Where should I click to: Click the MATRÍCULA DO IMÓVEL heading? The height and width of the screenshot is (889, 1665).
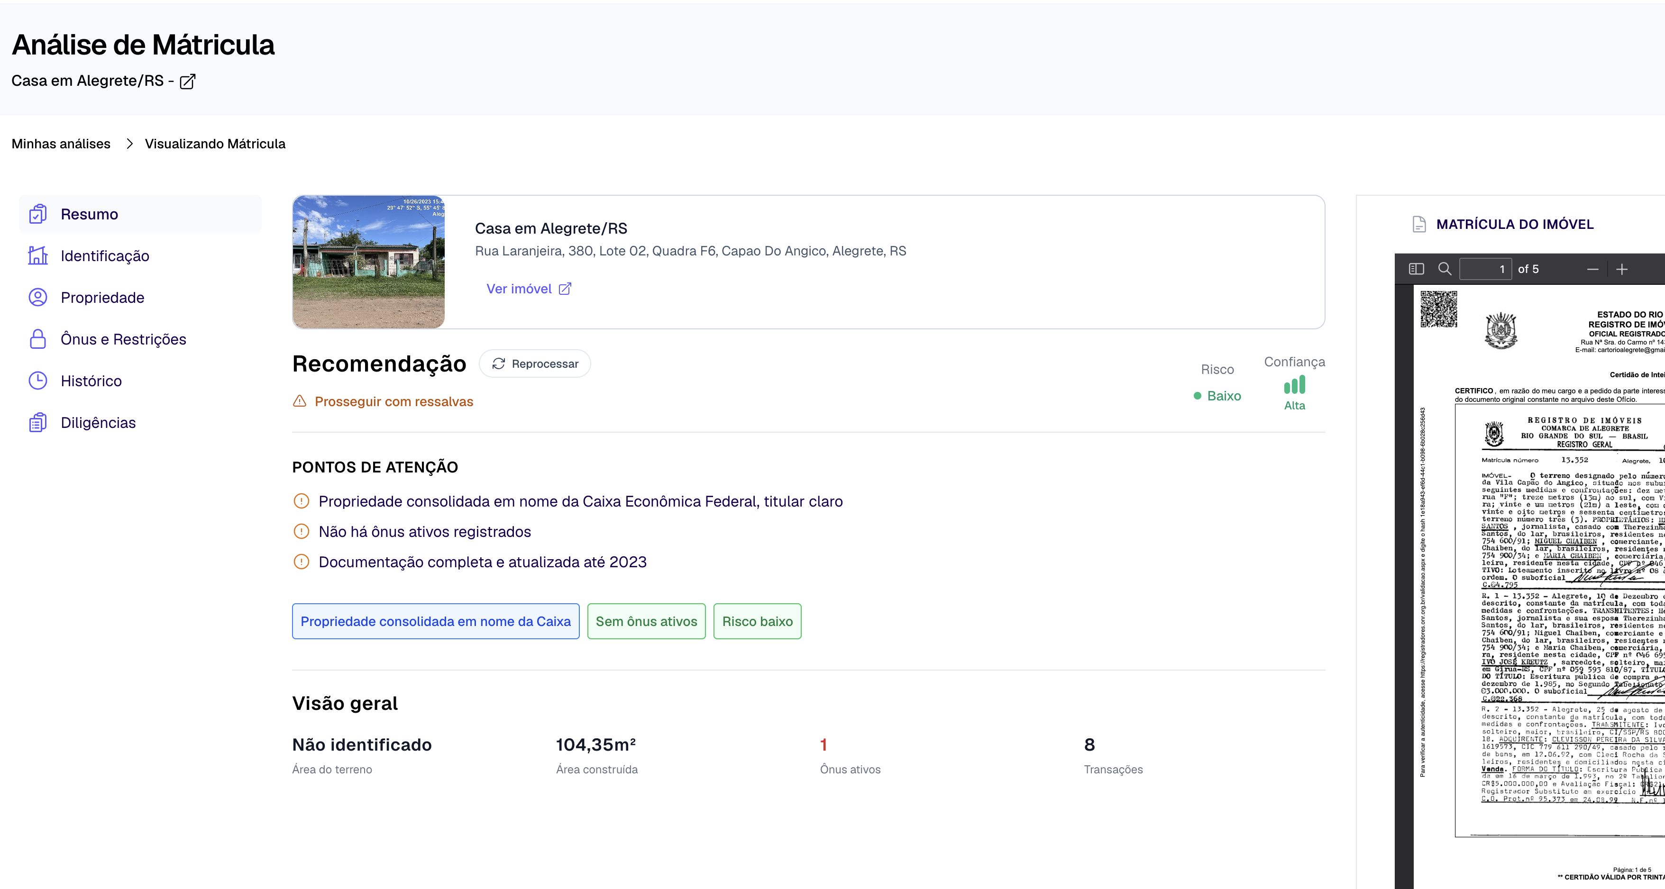point(1515,224)
